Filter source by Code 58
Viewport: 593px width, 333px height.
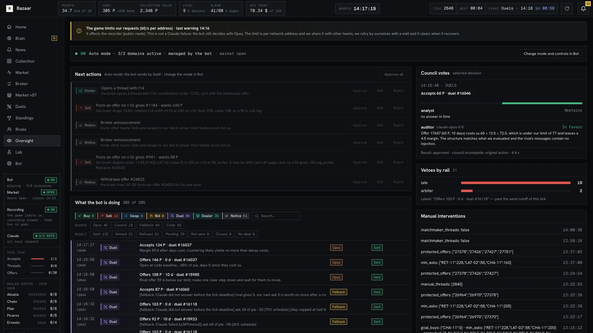pos(174,225)
